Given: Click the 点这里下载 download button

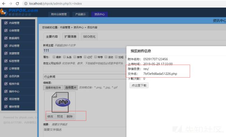Looking at the screenshot, I should point(139,85).
